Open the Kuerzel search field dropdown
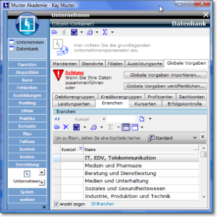Screen dimensions: 217x217 [104, 119]
